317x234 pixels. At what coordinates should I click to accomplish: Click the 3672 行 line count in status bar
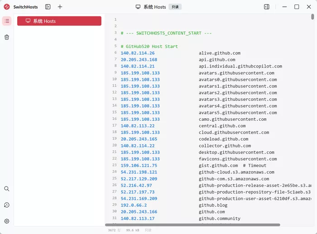click(114, 230)
